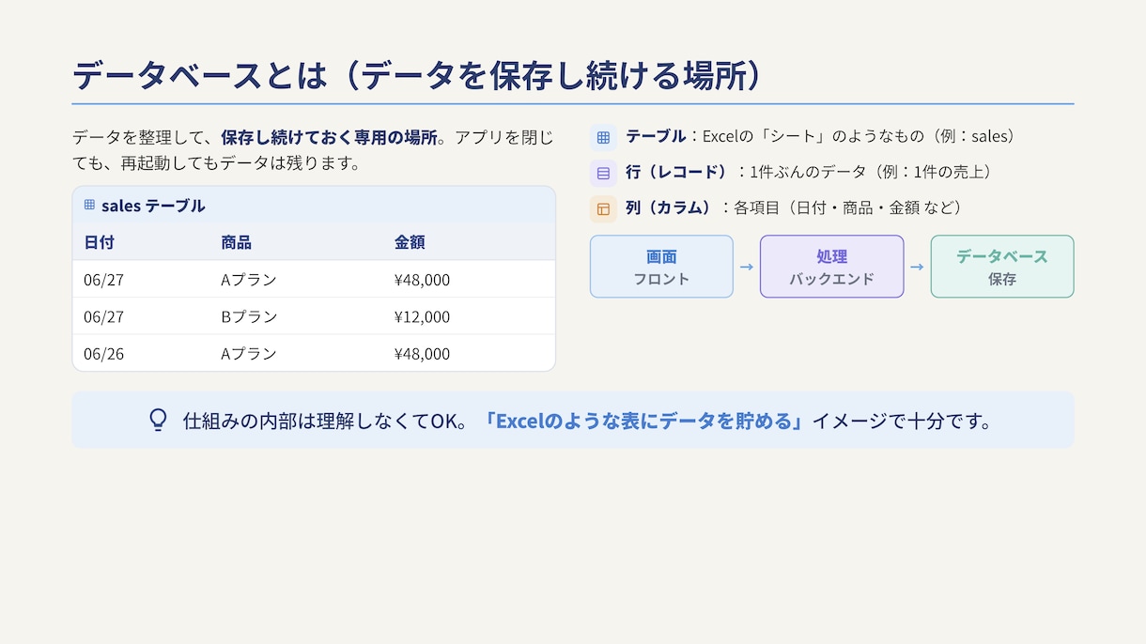Click the 日付 column header
The width and height of the screenshot is (1146, 644).
point(99,242)
